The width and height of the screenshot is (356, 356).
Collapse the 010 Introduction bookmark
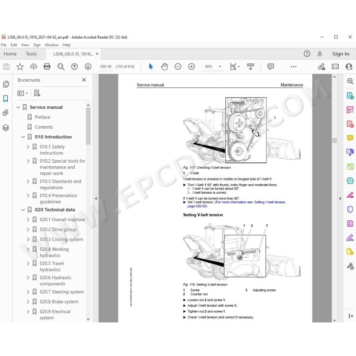23,137
